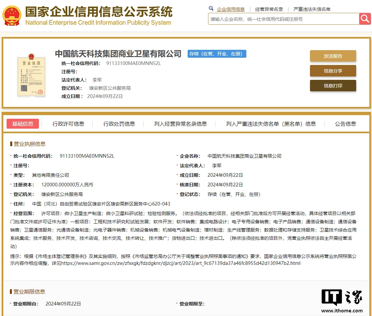Open the 行政许可信息 tab
The image size is (372, 316).
68,124
